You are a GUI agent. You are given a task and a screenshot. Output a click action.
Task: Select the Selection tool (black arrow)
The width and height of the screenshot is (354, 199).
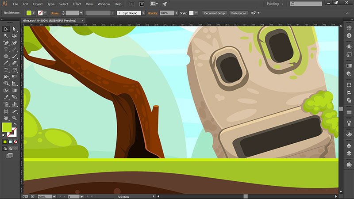(x=6, y=29)
